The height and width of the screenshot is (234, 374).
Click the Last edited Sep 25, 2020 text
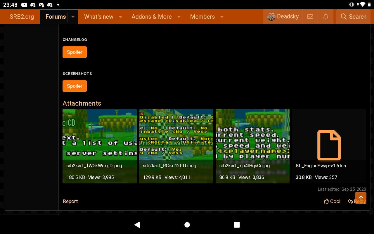(x=342, y=189)
